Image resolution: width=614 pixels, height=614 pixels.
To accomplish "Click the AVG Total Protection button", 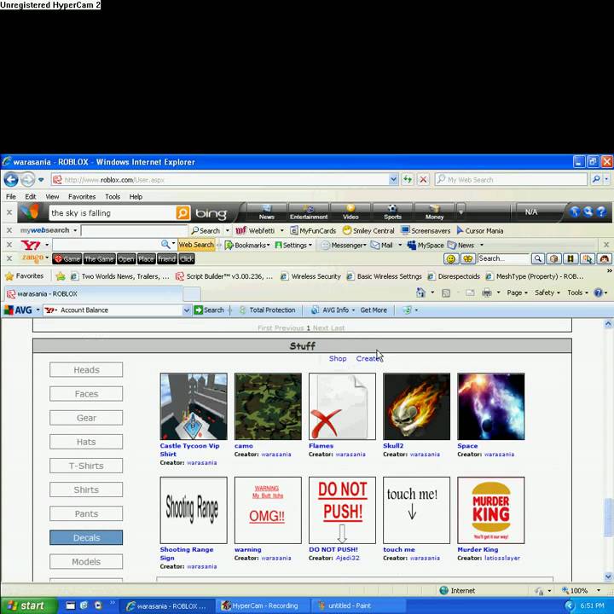I will pos(268,310).
